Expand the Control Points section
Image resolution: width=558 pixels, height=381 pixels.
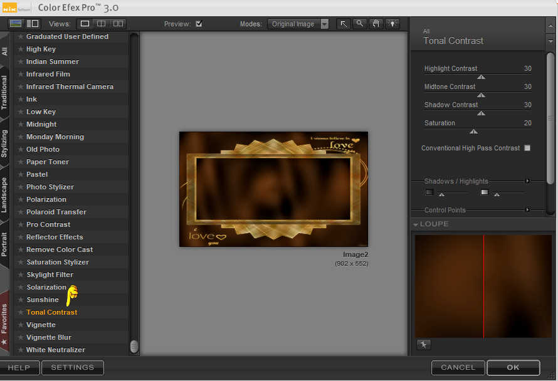point(528,210)
